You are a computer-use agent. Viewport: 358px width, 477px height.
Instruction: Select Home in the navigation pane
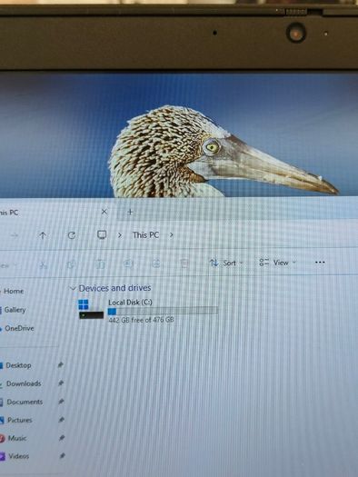14,291
